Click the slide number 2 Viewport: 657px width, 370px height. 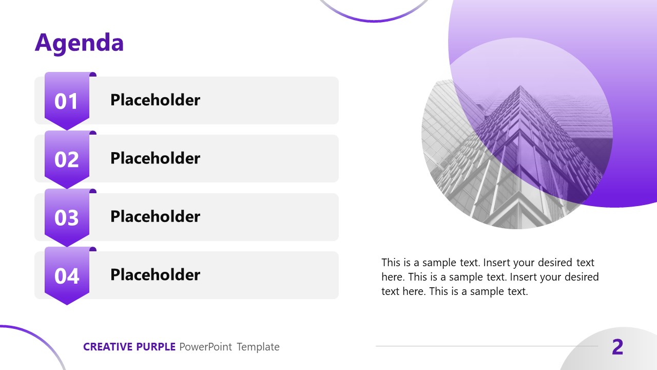617,347
